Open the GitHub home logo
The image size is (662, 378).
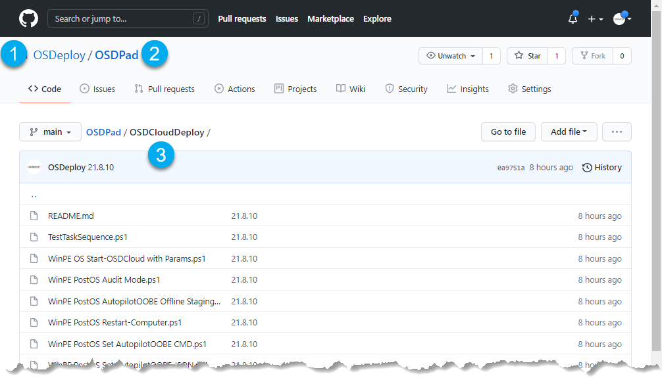tap(28, 18)
